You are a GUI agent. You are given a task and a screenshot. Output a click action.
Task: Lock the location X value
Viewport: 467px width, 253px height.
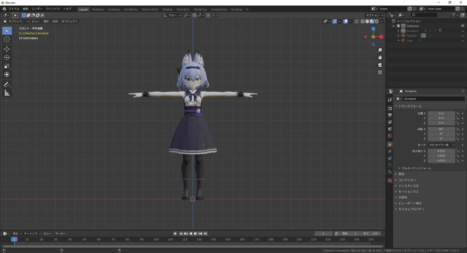point(458,113)
